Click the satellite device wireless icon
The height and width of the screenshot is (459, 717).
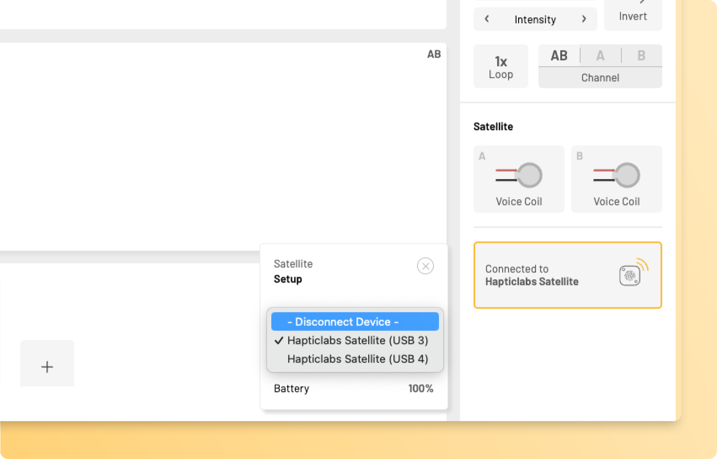point(633,272)
